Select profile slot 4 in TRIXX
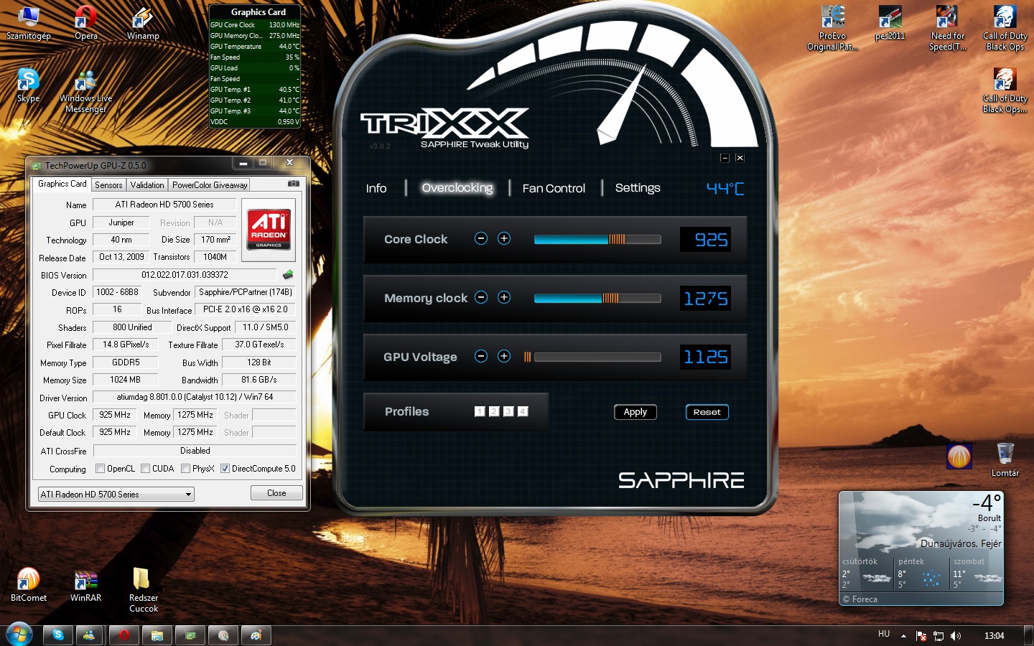 click(523, 411)
